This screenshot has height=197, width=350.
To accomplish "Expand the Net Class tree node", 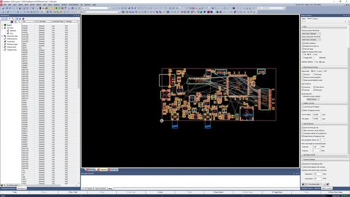I will 2,28.
